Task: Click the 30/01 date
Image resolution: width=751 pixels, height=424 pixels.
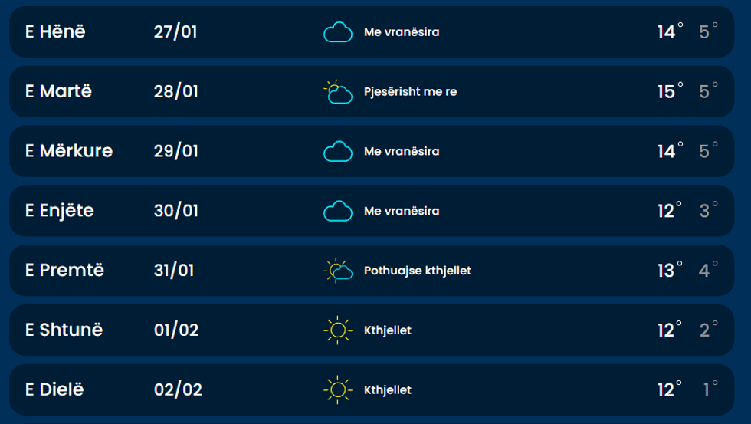Action: 176,211
